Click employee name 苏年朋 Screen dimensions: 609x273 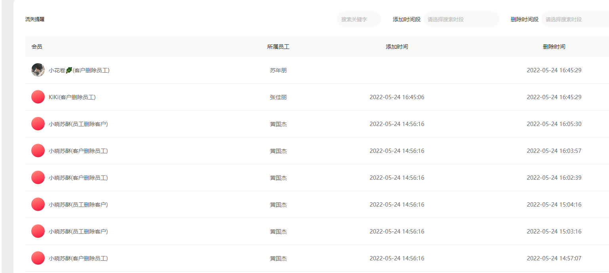tap(278, 70)
